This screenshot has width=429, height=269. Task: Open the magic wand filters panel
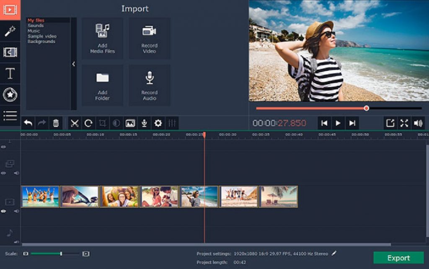click(10, 31)
